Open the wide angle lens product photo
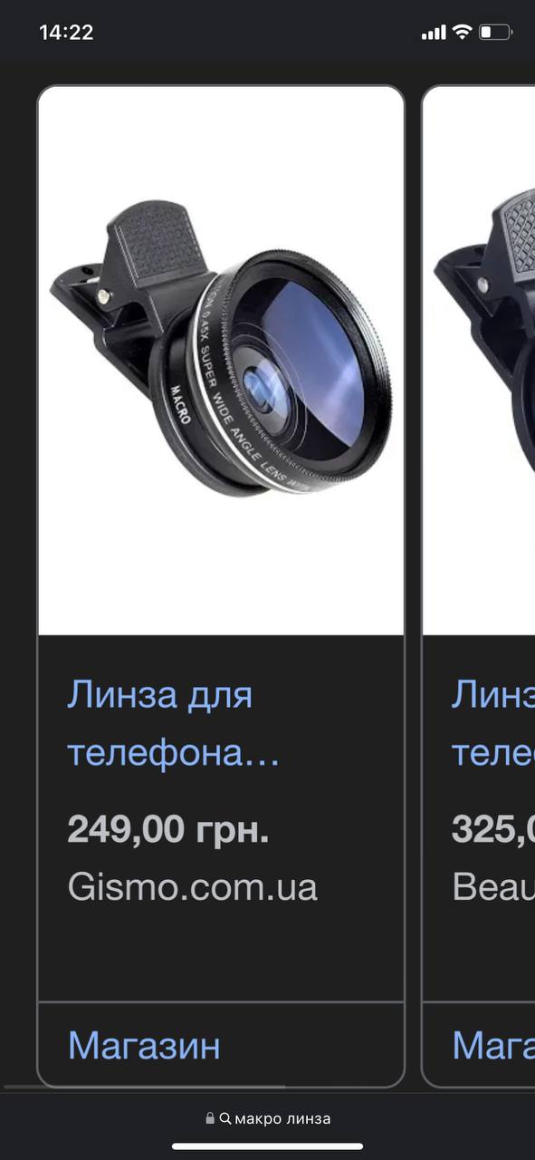This screenshot has width=535, height=1160. (221, 361)
